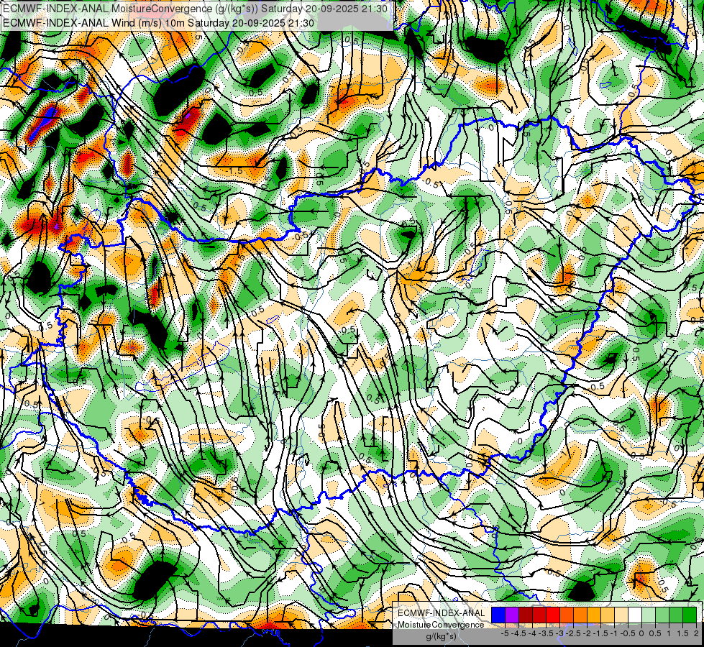Select the legend swatch between -2.5 and -2

(x=580, y=615)
